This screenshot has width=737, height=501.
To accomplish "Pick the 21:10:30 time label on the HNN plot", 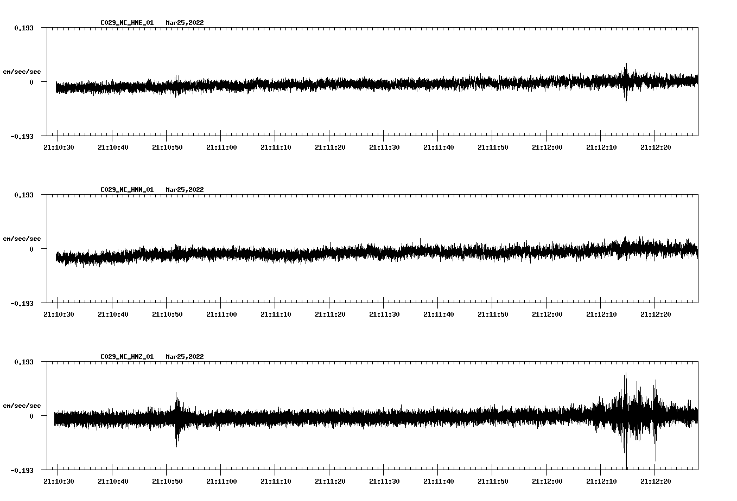I will point(59,314).
